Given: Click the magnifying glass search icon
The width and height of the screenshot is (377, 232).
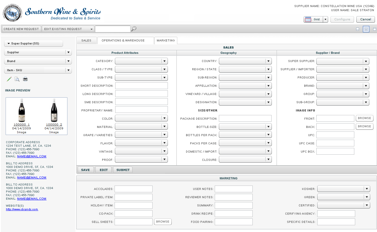Looking at the screenshot, I should click(134, 29).
